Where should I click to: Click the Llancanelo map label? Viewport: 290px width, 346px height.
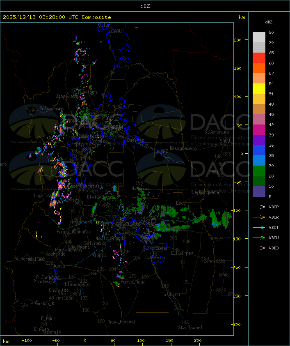[77, 284]
